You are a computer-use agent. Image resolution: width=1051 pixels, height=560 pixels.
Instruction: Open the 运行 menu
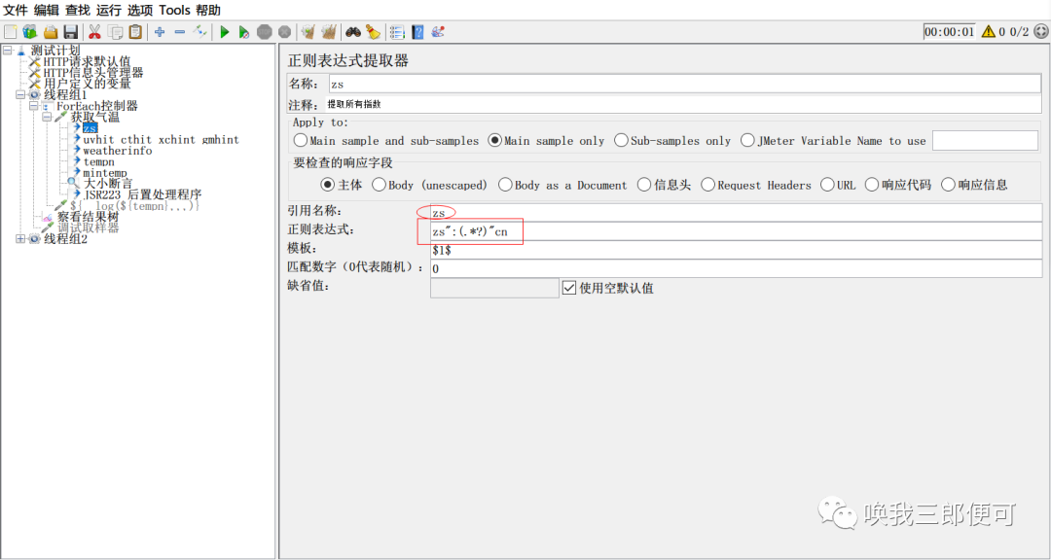109,10
